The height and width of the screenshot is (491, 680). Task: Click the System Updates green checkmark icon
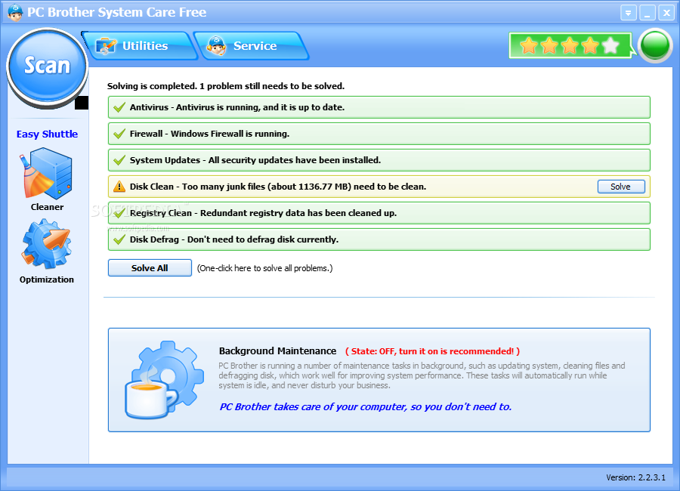tap(119, 160)
